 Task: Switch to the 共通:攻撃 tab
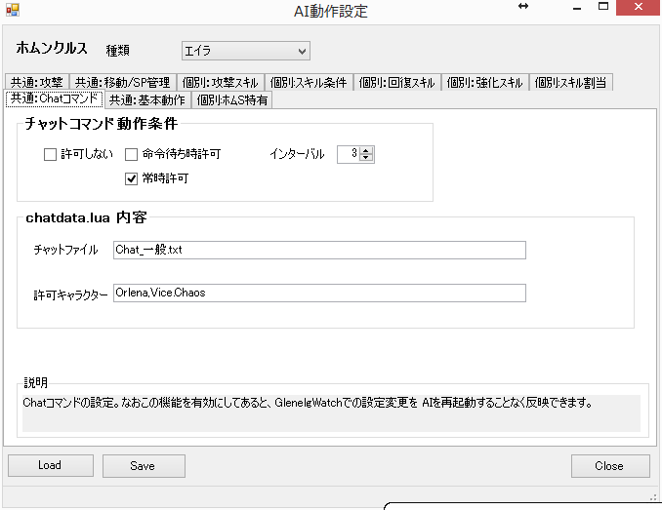coord(37,82)
